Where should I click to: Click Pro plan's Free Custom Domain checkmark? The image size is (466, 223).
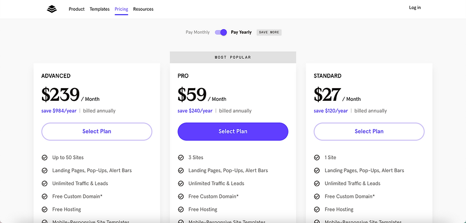(x=181, y=196)
